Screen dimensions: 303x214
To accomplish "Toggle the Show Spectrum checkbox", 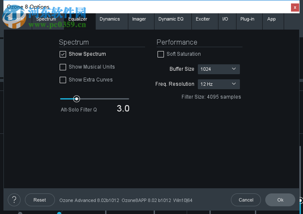I will tap(63, 54).
